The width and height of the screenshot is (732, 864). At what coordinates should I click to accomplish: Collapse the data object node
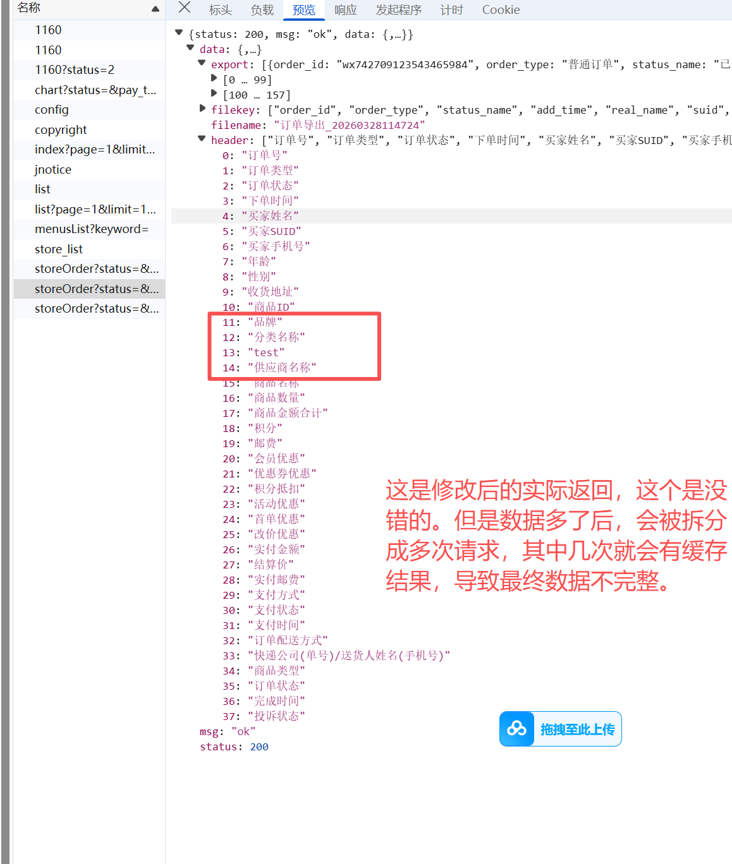click(190, 48)
